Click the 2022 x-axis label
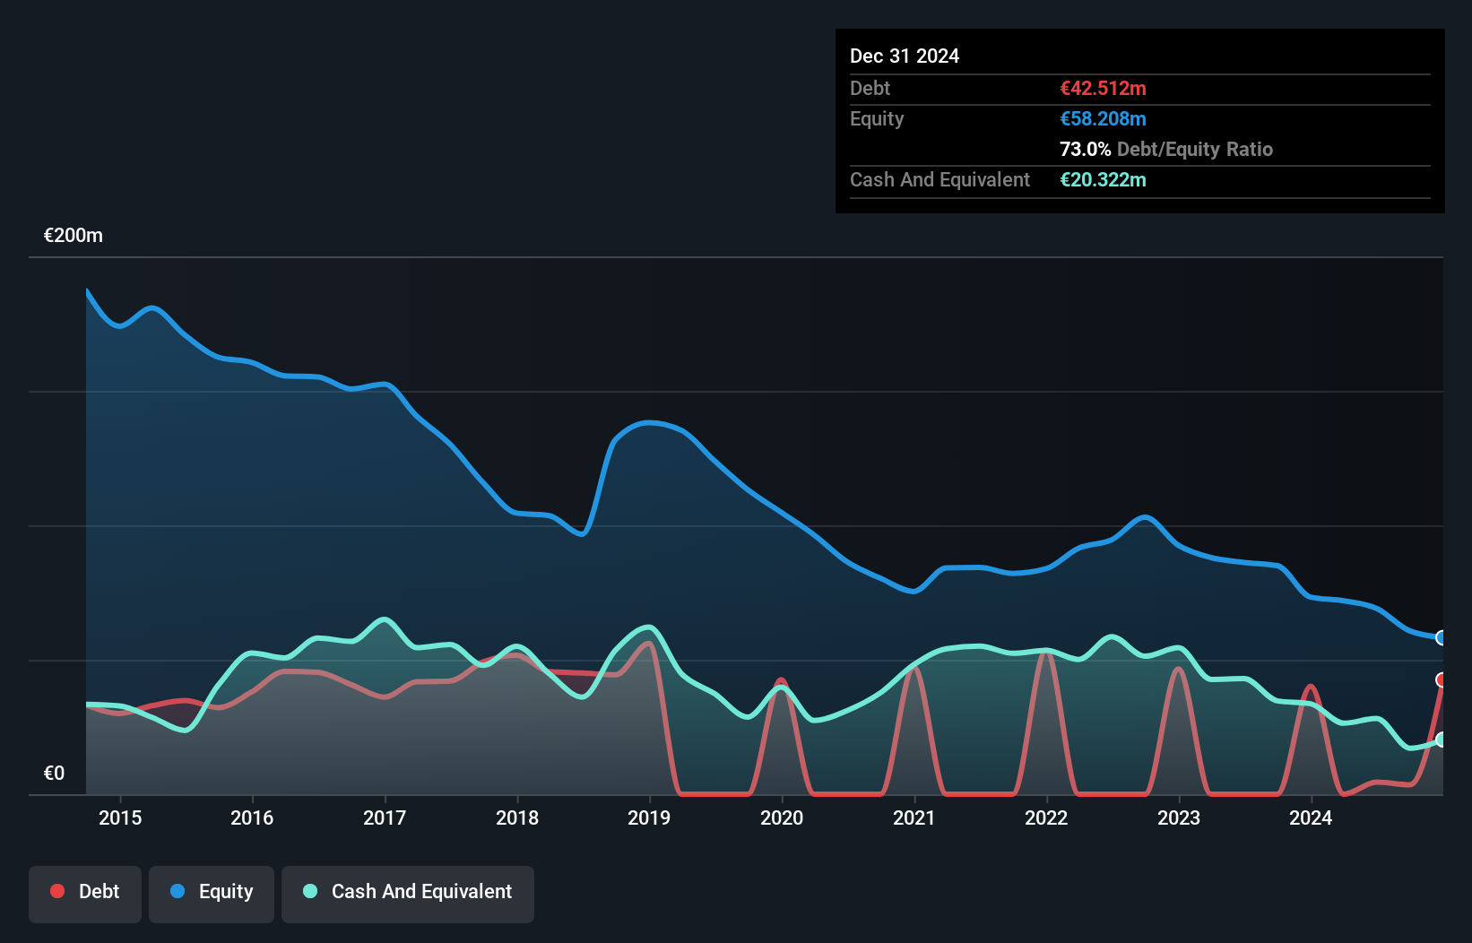 click(1046, 818)
